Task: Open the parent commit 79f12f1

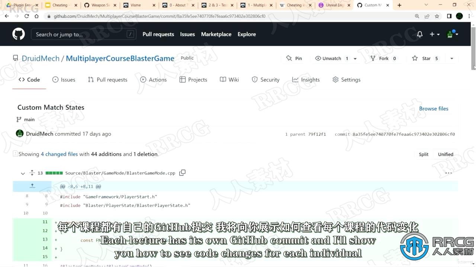Action: [317, 134]
